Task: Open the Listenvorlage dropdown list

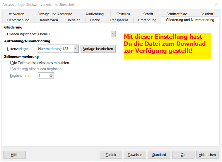Action: pos(76,49)
